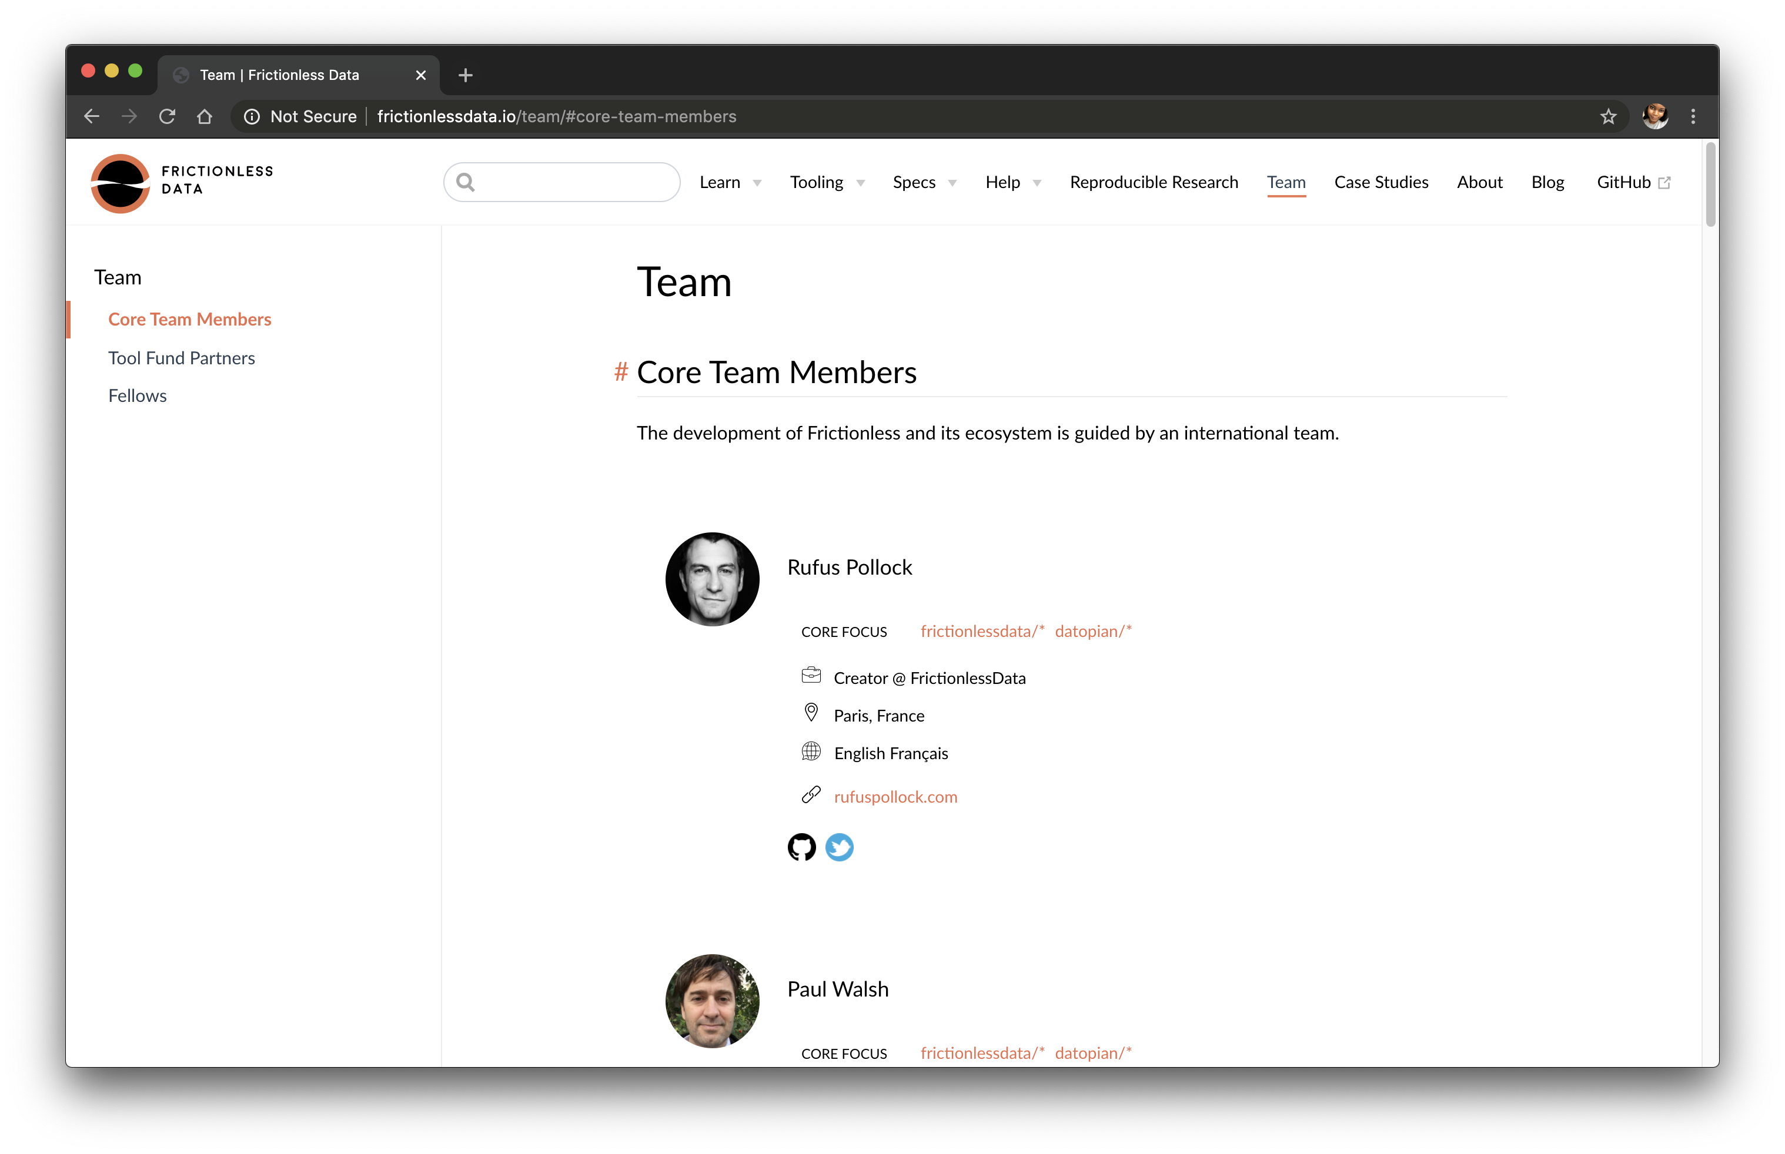Image resolution: width=1785 pixels, height=1154 pixels.
Task: Click the globe/language icon for Rufus
Action: pyautogui.click(x=809, y=753)
